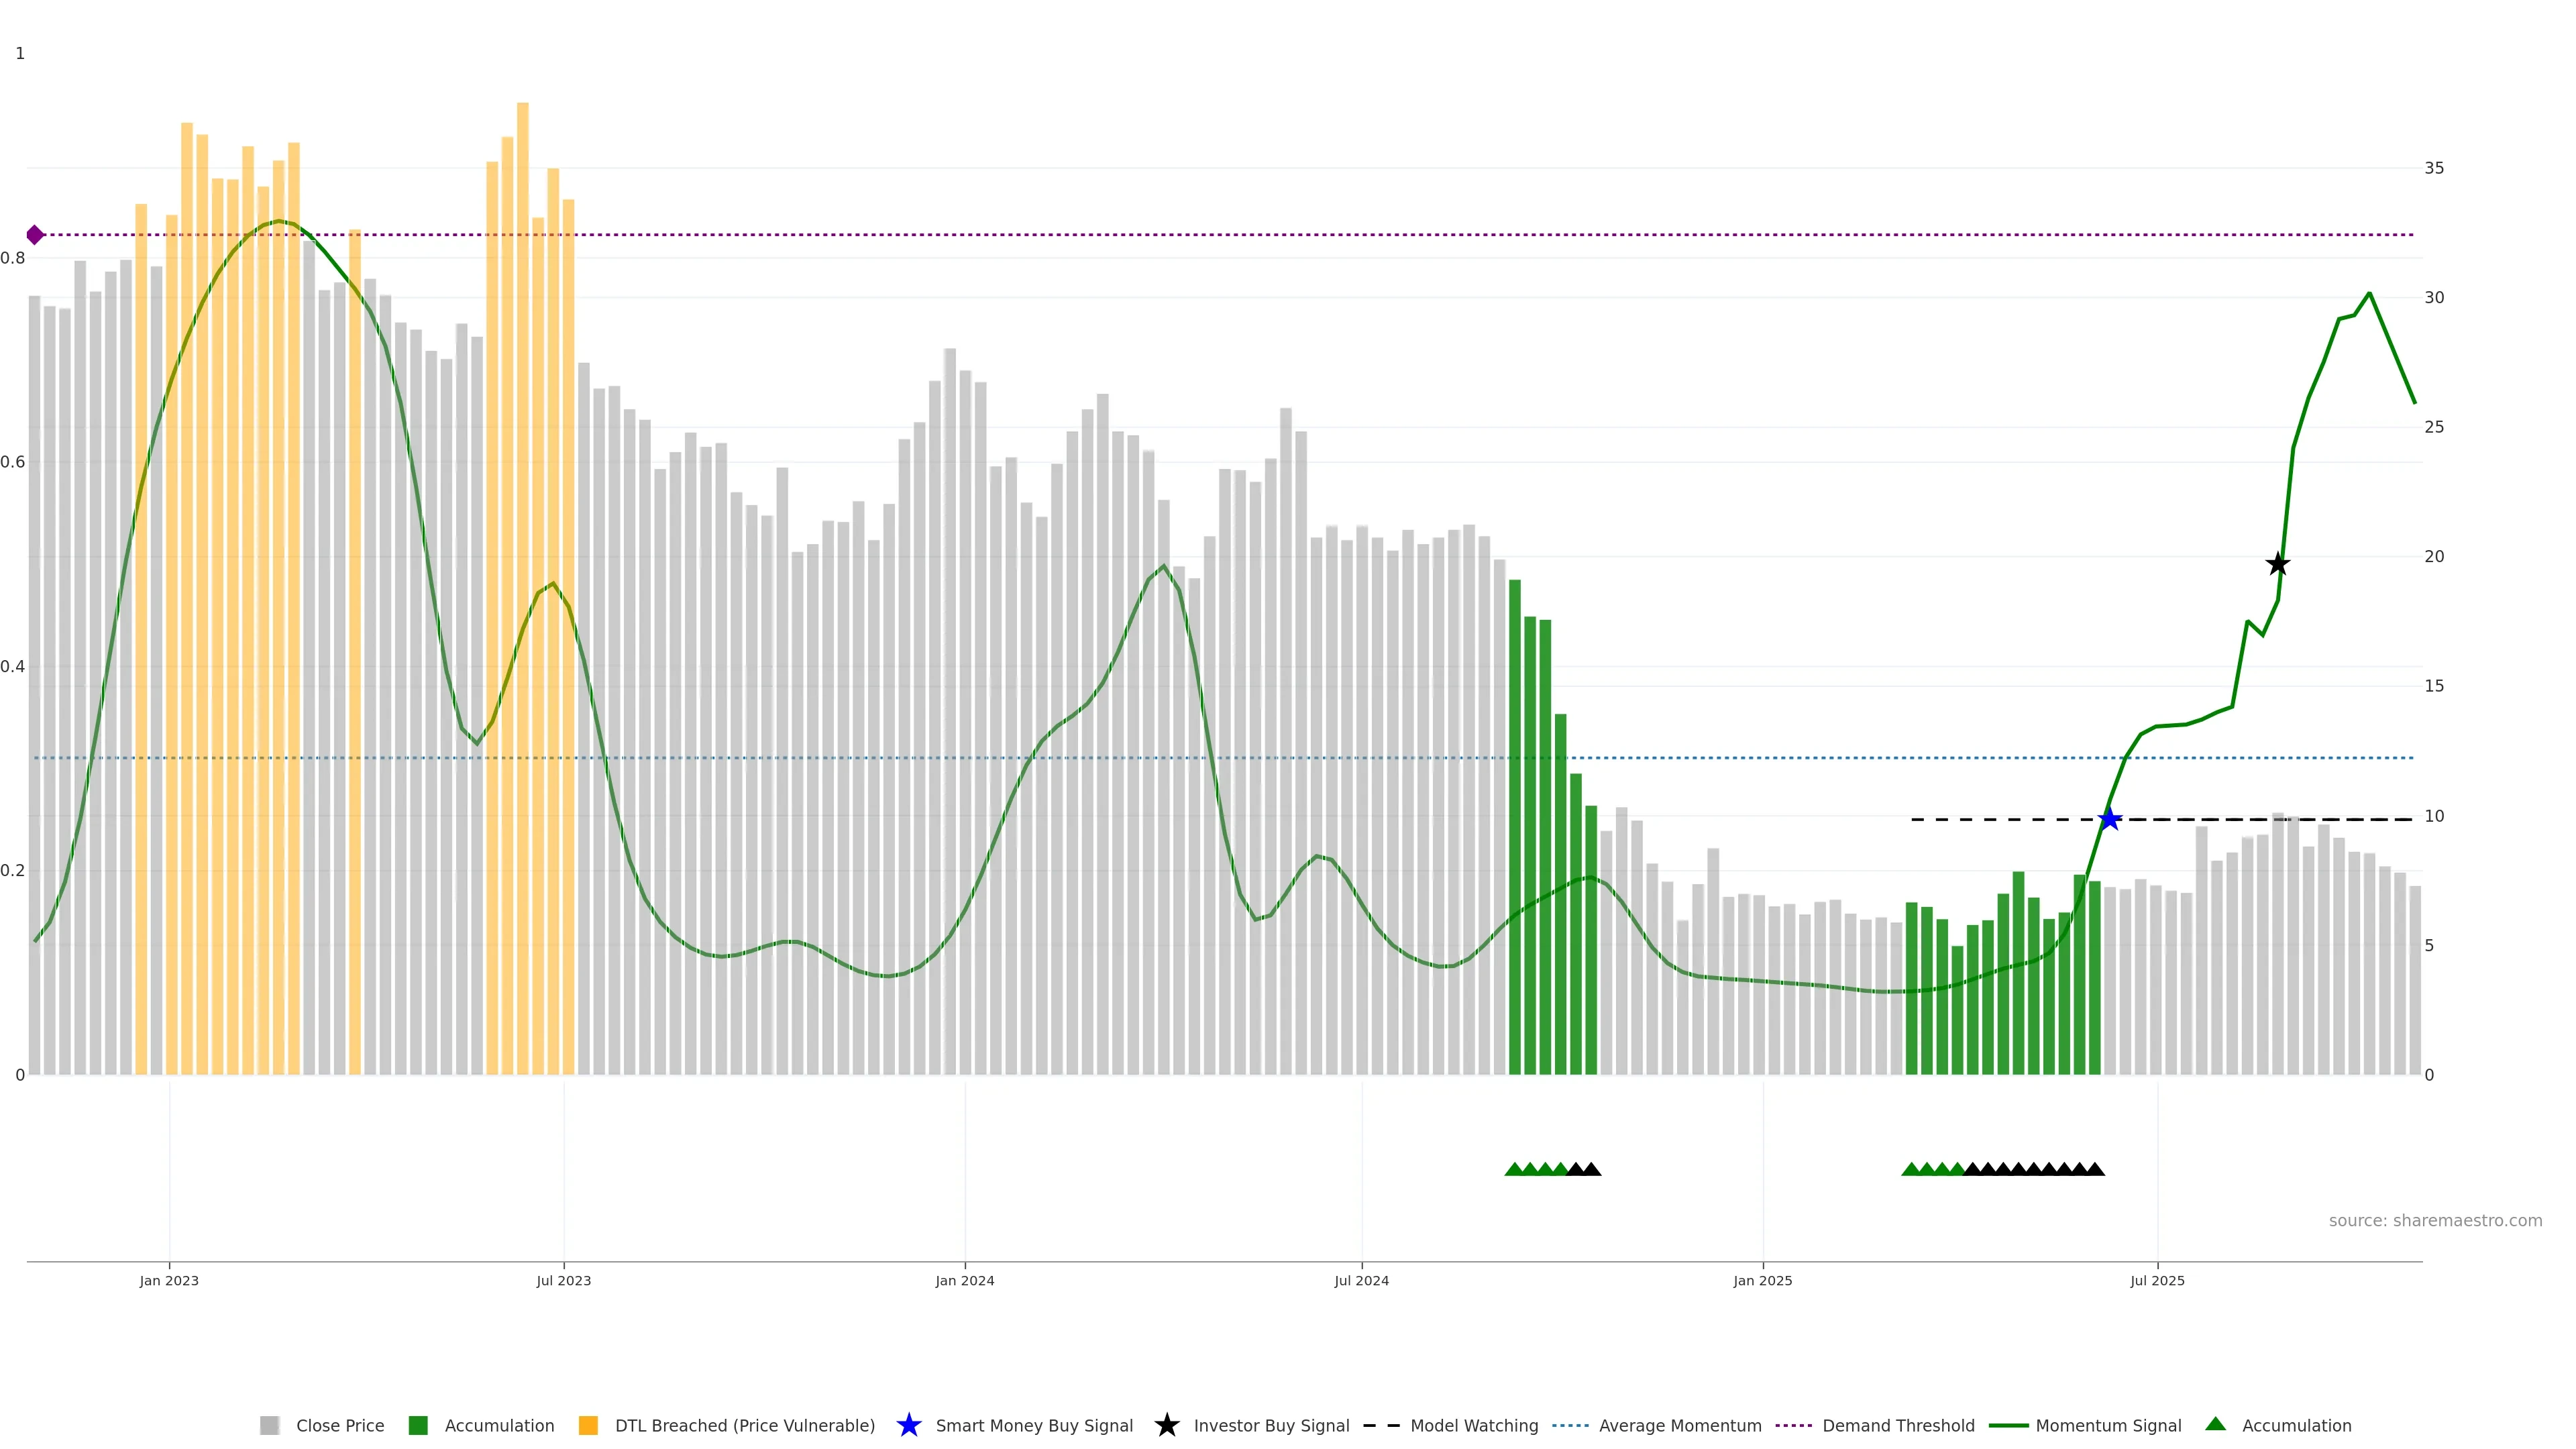The height and width of the screenshot is (1449, 2576).
Task: Click the Jul 2025 axis label
Action: point(2157,1280)
